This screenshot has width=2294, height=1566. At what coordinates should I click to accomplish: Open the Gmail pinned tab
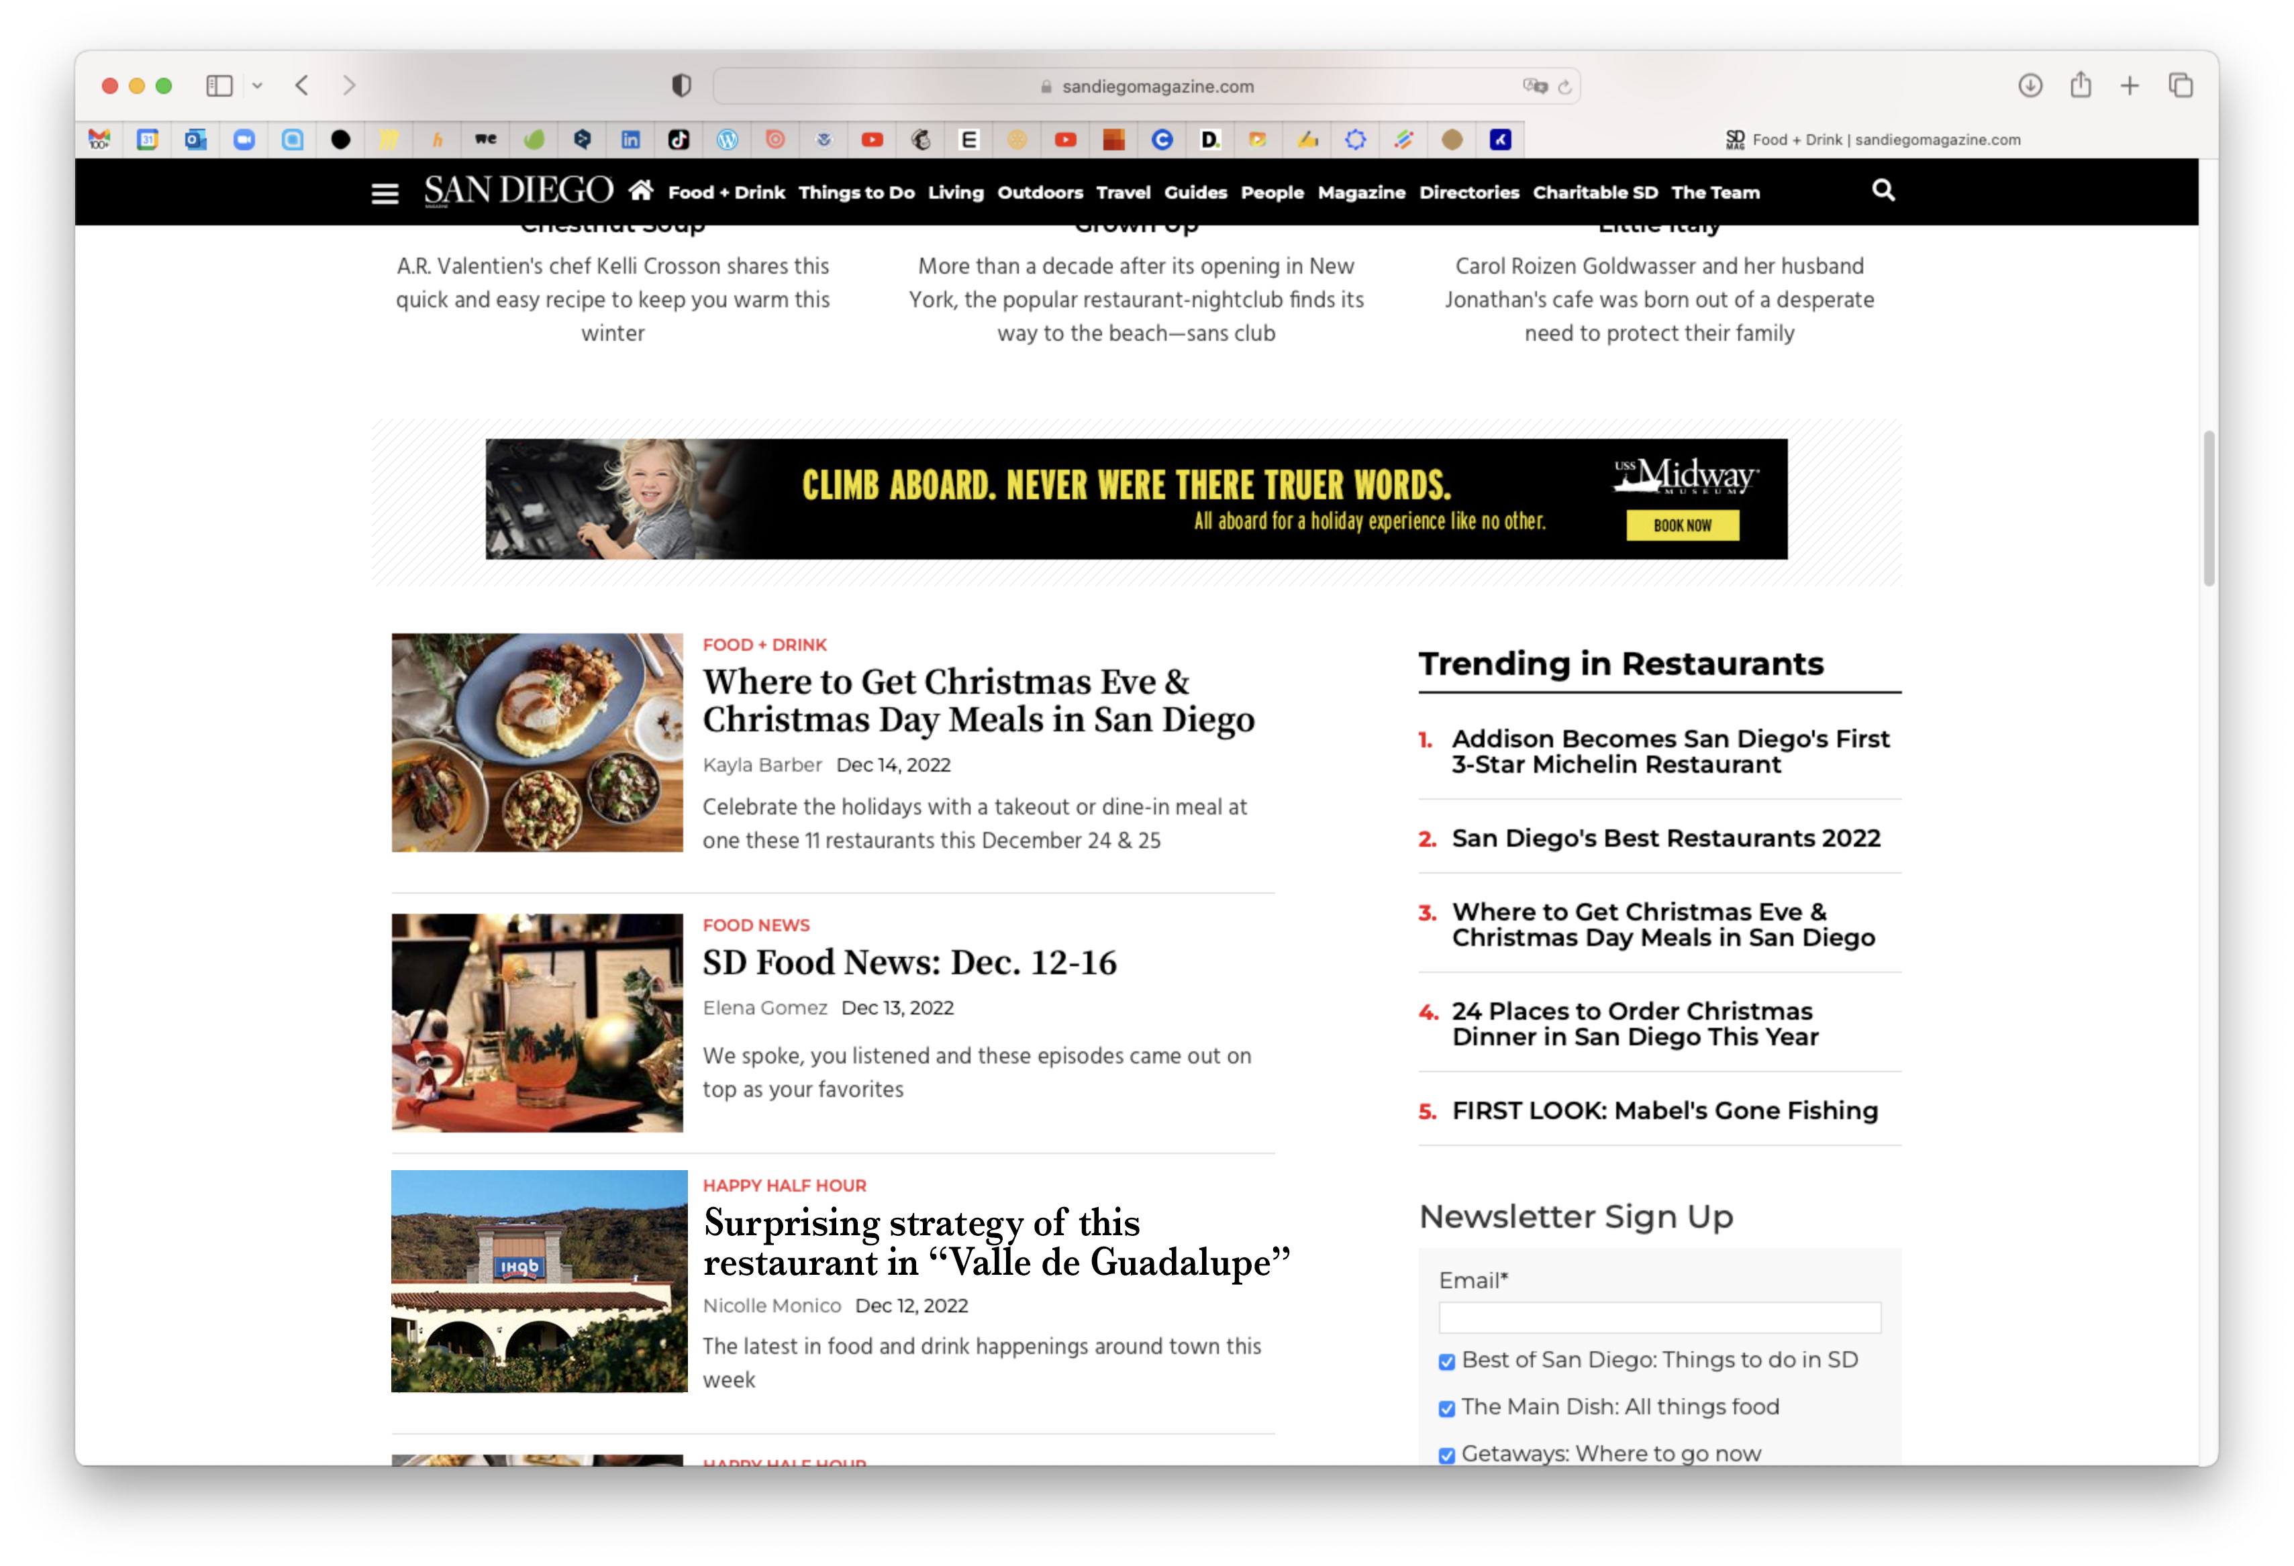99,139
